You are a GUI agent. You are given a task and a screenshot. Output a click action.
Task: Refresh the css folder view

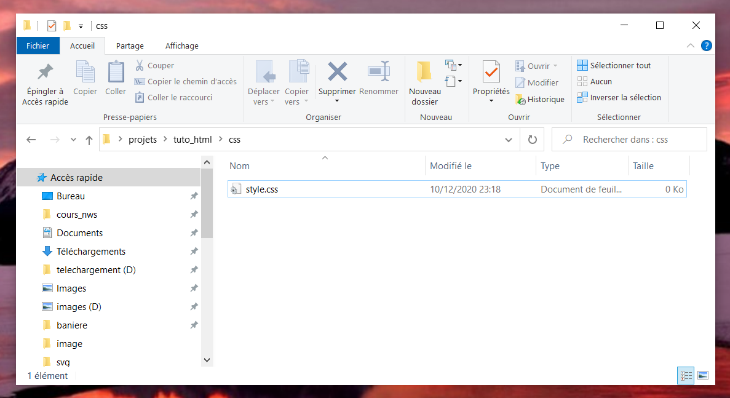tap(532, 140)
